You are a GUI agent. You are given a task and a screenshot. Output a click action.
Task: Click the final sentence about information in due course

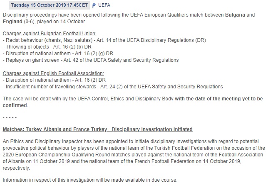pyautogui.click(x=90, y=180)
